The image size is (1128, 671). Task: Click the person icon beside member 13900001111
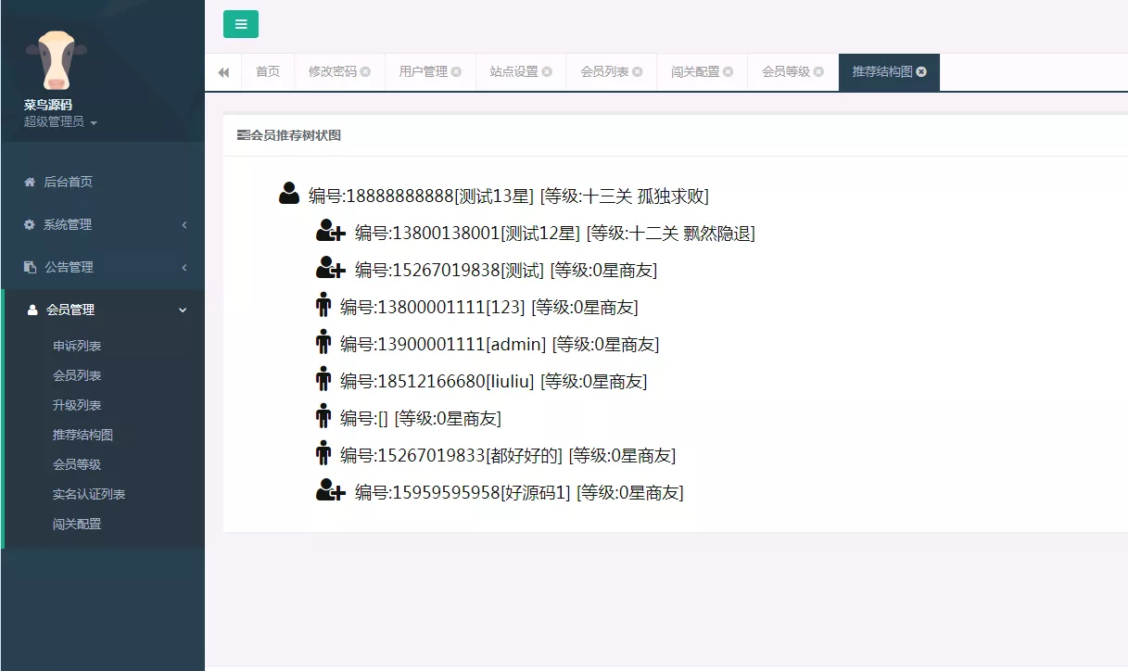pyautogui.click(x=322, y=343)
